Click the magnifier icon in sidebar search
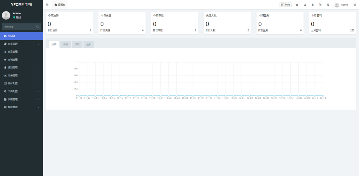Image resolution: width=359 pixels, height=176 pixels. (x=38, y=27)
